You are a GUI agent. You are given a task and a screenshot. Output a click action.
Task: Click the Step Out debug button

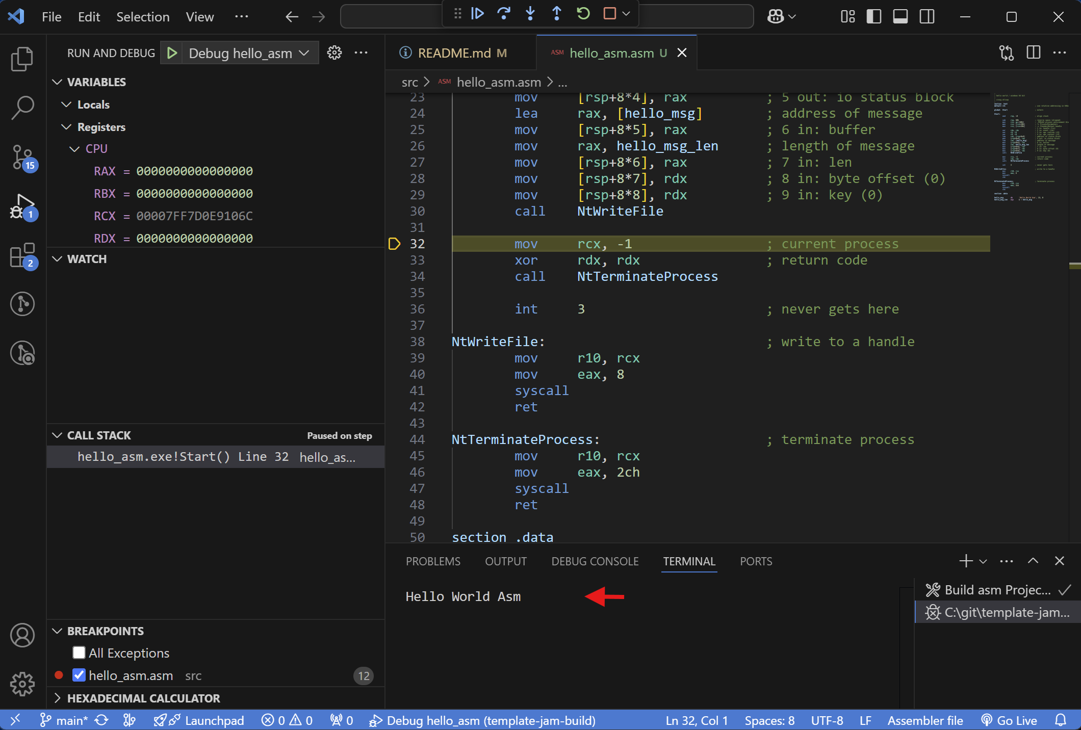(557, 14)
